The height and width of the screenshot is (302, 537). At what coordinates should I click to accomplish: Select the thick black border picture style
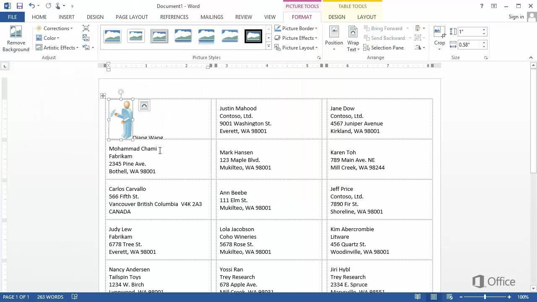click(253, 36)
